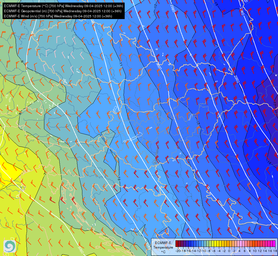The height and width of the screenshot is (256, 278).
Task: Click the white geopotential contour label '2960'
Action: [x=237, y=79]
